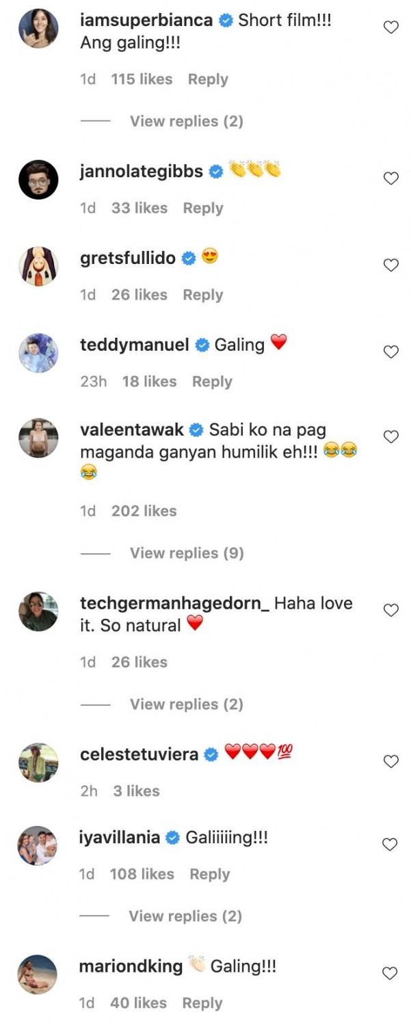Open valeentawak's profile from username
This screenshot has height=1036, width=411.
pyautogui.click(x=132, y=430)
